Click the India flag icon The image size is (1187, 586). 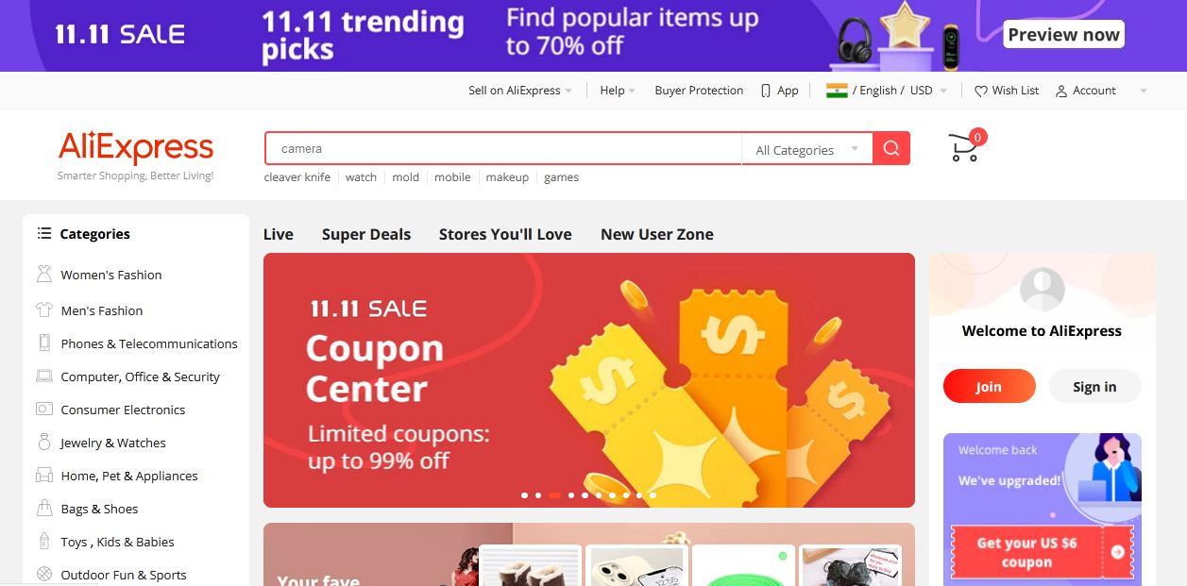coord(837,91)
